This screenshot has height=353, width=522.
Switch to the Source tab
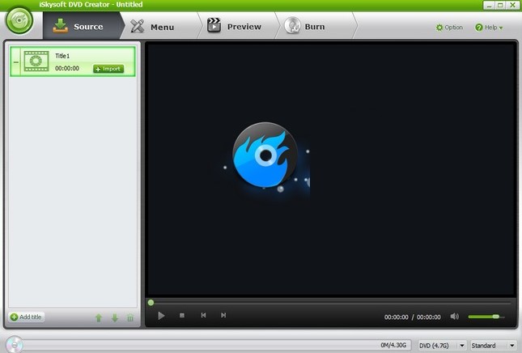(82, 26)
